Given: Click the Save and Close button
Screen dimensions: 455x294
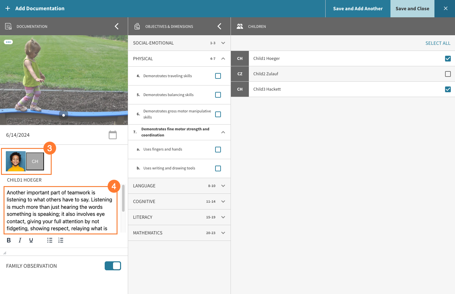Looking at the screenshot, I should point(412,9).
